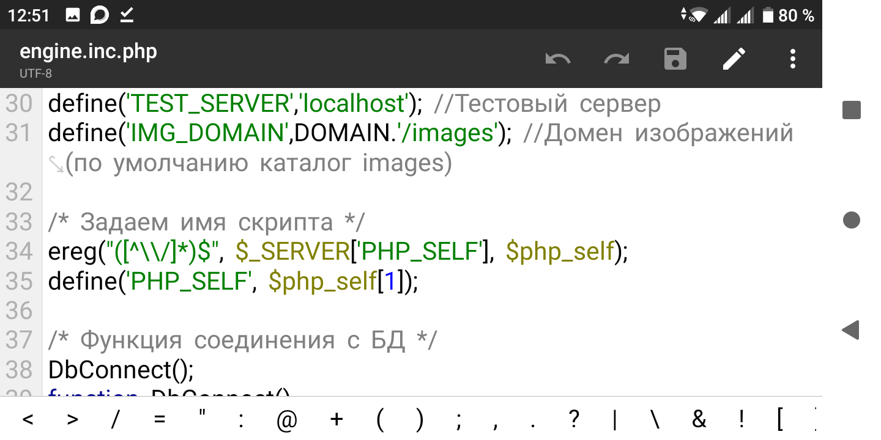
Task: Tap the comment //Тестовый сервер
Action: (547, 104)
